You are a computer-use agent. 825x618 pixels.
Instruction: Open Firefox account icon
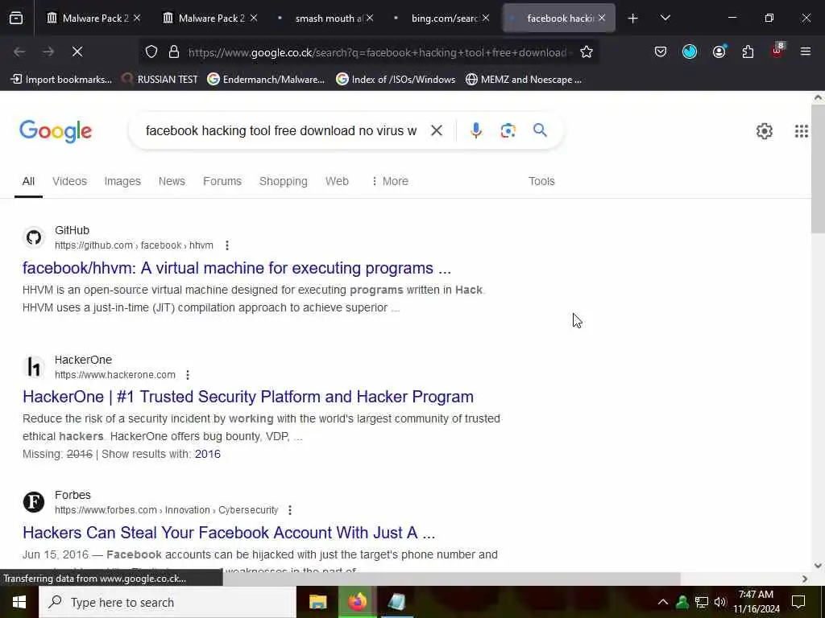(719, 51)
